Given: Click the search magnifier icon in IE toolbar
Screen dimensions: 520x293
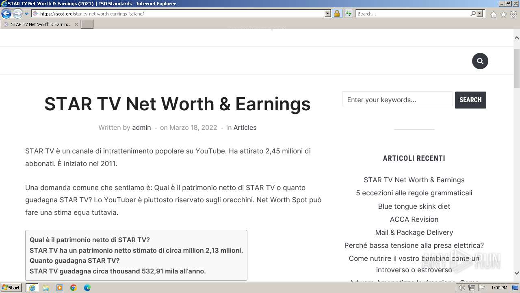Looking at the screenshot, I should 473,14.
